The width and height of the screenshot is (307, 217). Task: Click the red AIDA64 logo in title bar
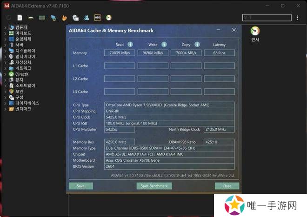pos(7,6)
